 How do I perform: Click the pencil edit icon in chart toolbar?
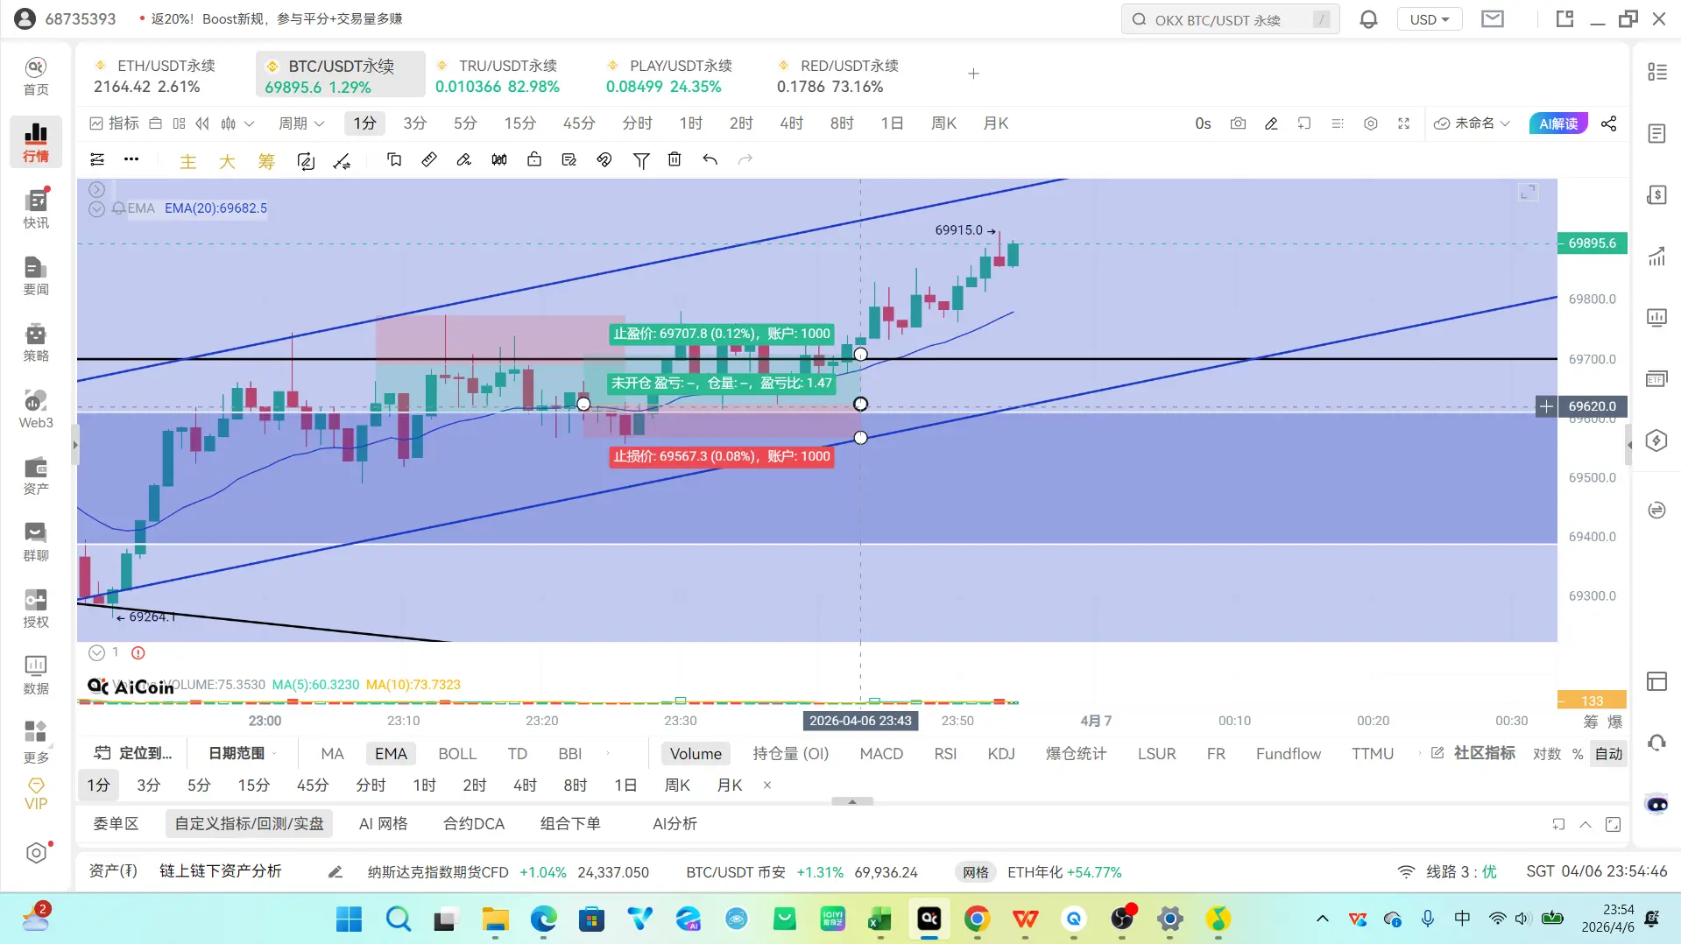coord(1271,123)
